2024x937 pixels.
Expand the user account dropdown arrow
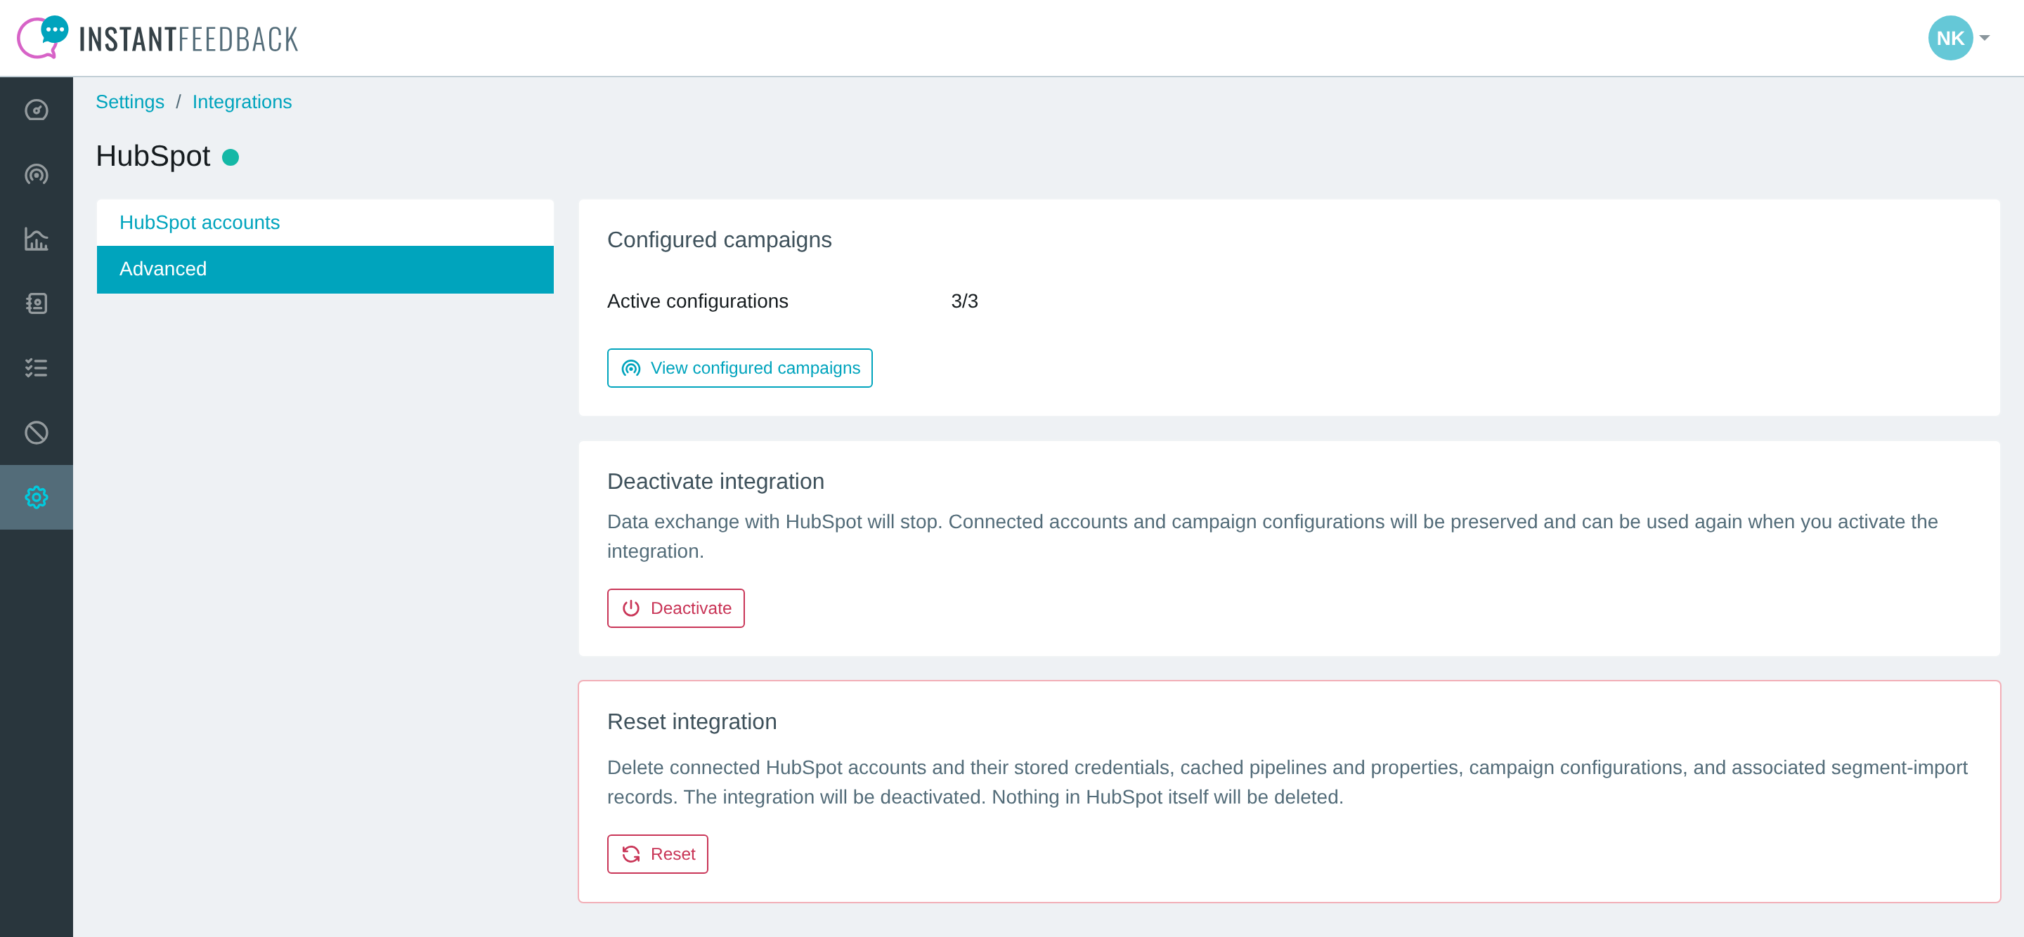click(1985, 38)
